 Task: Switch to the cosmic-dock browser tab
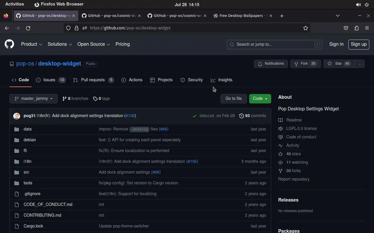pos(111,16)
